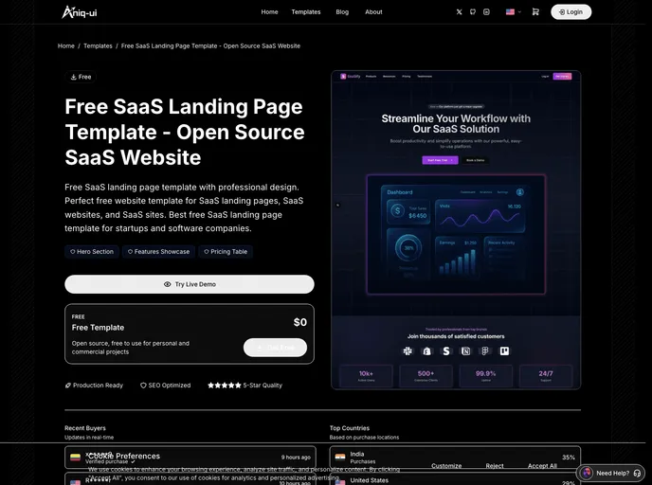Open Templates in top navigation
This screenshot has height=485, width=652.
pyautogui.click(x=306, y=12)
